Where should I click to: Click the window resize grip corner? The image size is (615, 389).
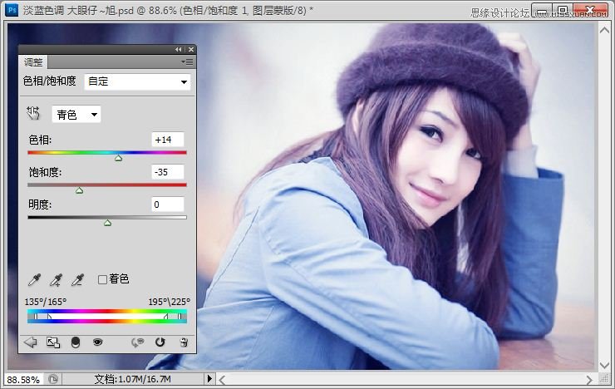(x=604, y=379)
